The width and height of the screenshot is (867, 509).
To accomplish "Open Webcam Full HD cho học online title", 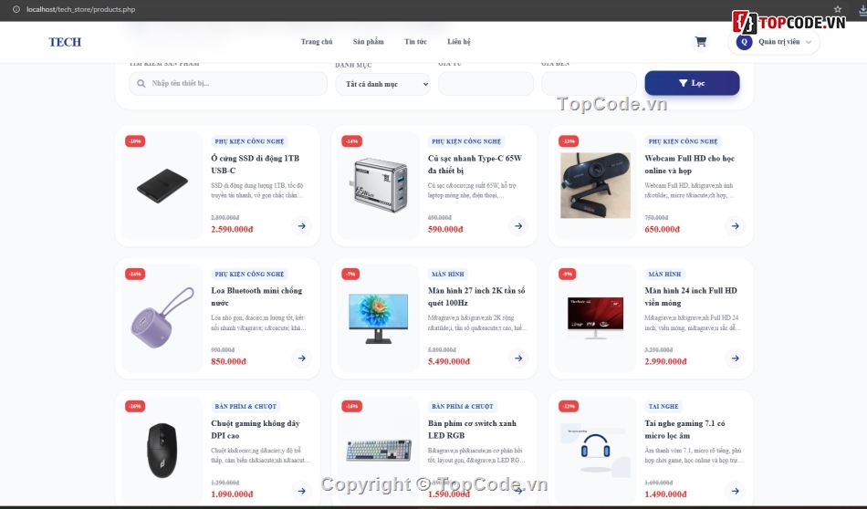I will pyautogui.click(x=690, y=164).
